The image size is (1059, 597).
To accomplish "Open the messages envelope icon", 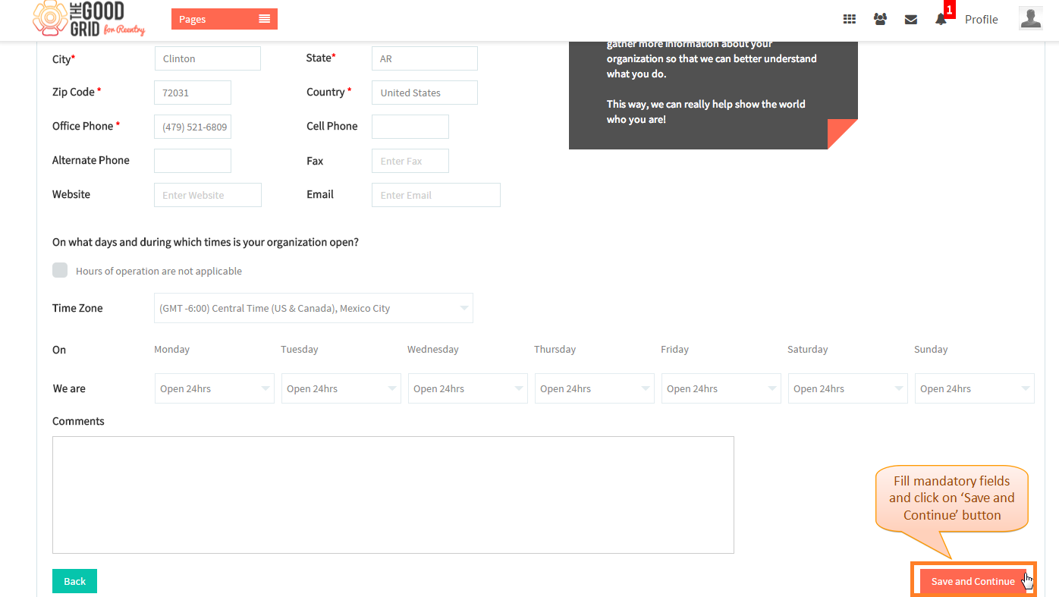I will pos(911,20).
